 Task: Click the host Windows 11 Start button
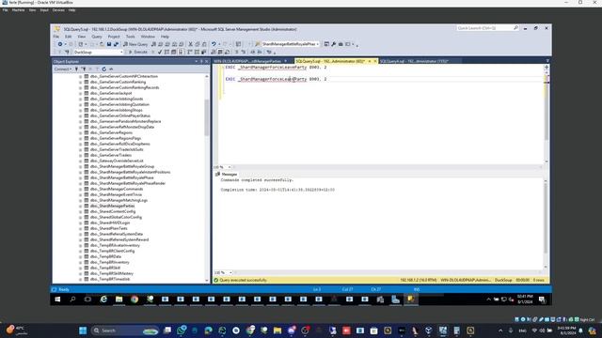pos(83,330)
